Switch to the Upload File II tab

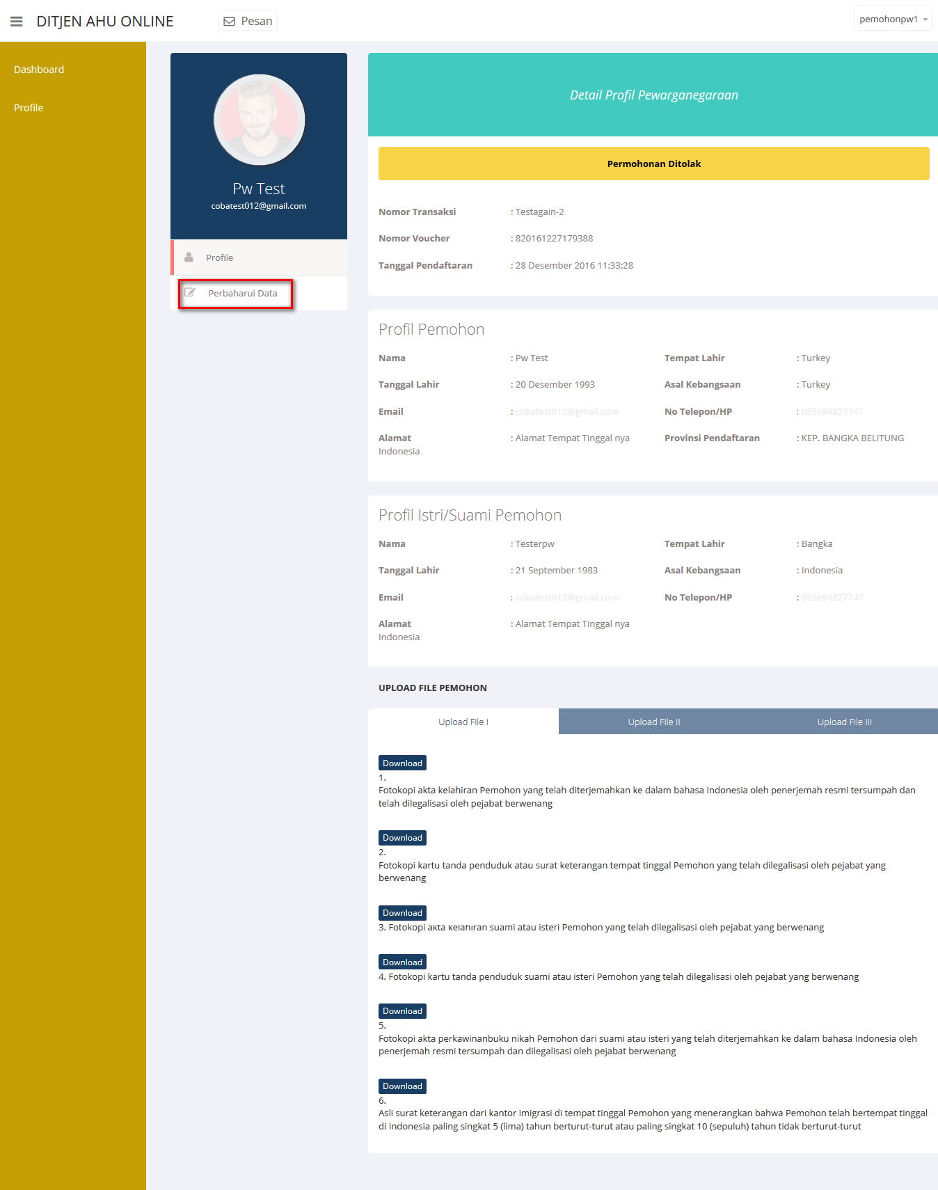click(x=654, y=722)
